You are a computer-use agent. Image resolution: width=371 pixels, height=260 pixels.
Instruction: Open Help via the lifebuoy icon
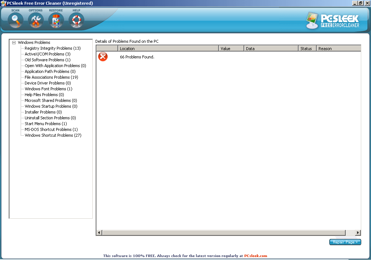76,20
